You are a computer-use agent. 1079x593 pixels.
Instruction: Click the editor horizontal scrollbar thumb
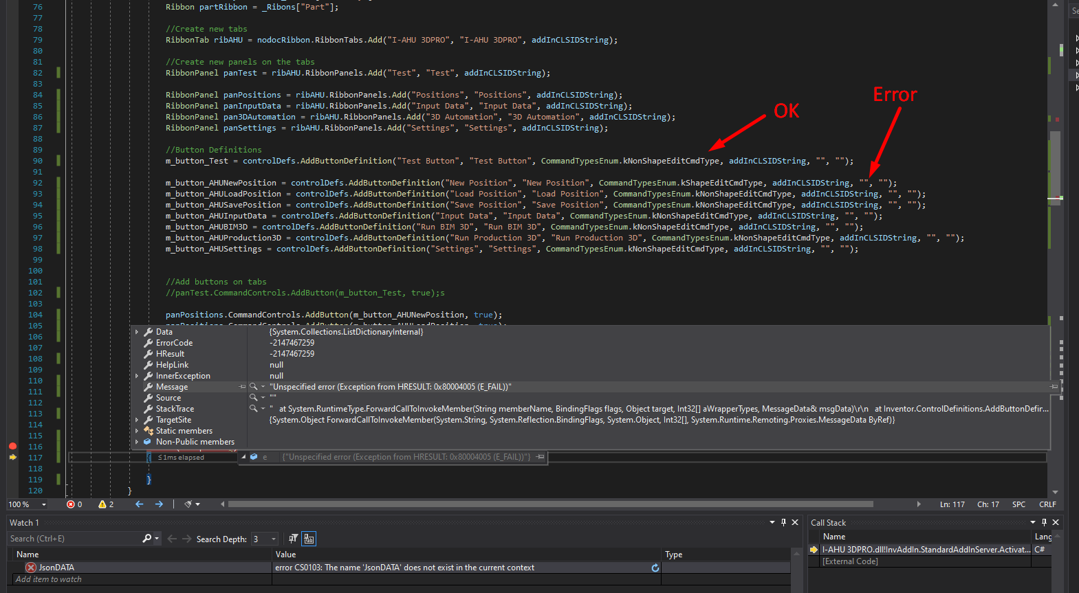tap(550, 504)
